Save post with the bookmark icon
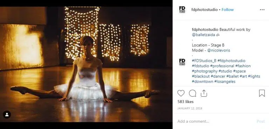 point(262,93)
